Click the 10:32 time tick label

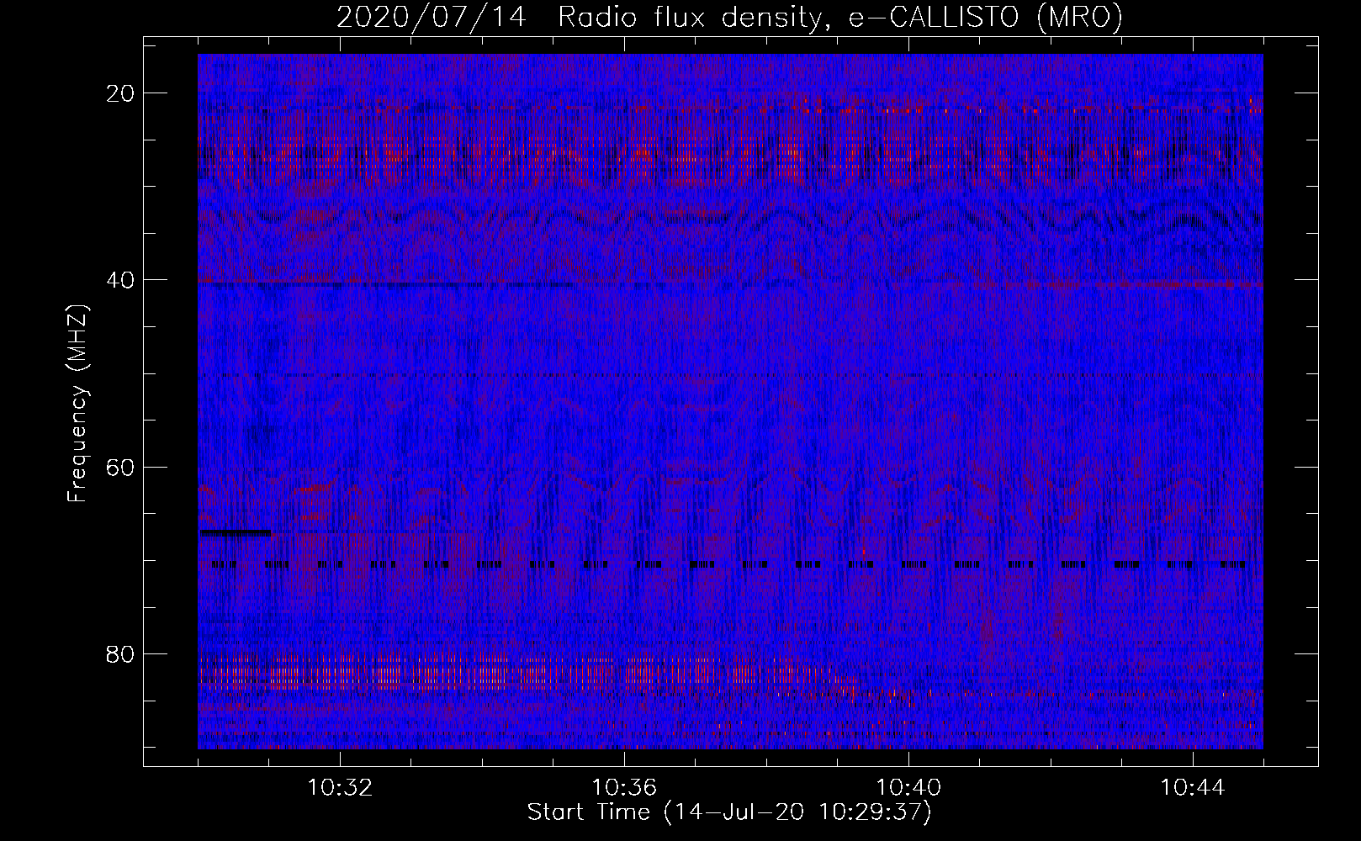coord(340,788)
